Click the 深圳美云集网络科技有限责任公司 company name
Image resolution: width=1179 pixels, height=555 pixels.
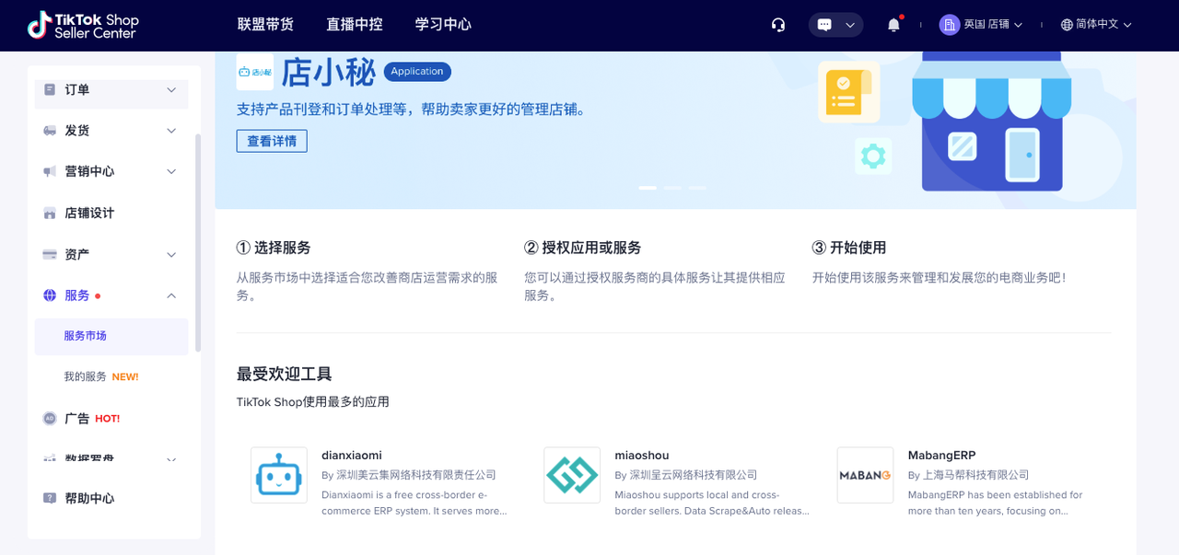416,475
